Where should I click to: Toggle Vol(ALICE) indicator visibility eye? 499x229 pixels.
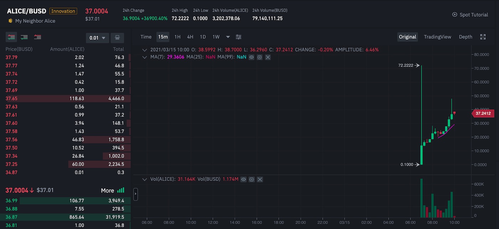coord(243,179)
